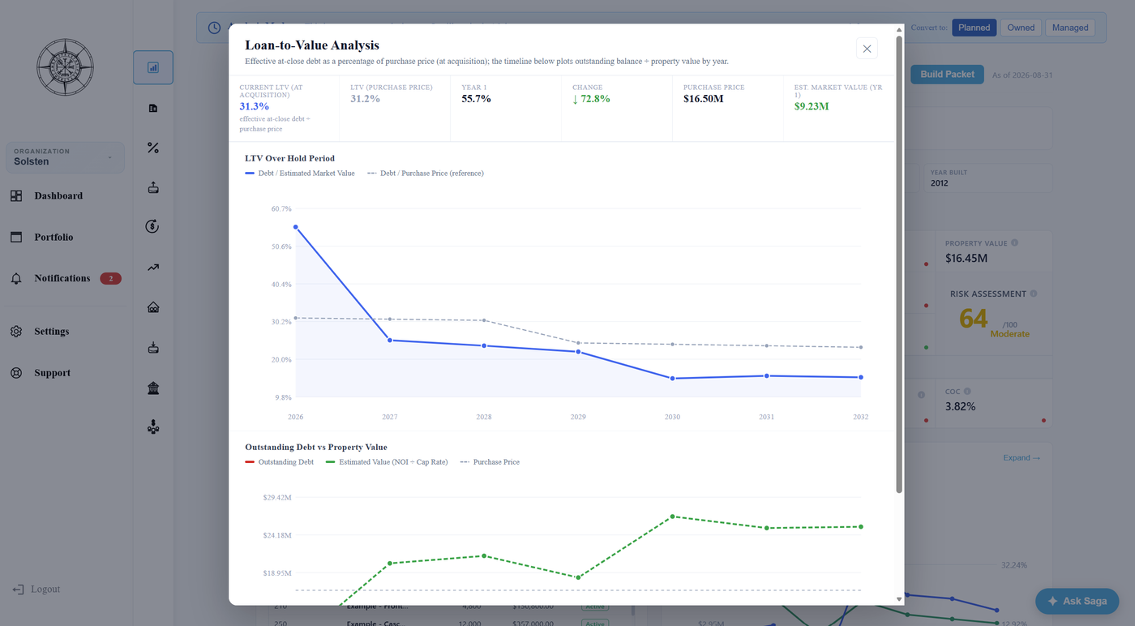
Task: Toggle the Purchase Price legend series
Action: click(x=490, y=462)
